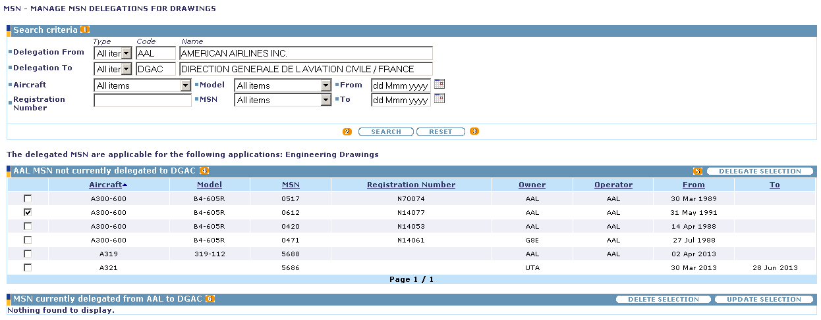This screenshot has width=821, height=320.
Task: Tick the checkbox for MSN 0471
Action: click(28, 240)
